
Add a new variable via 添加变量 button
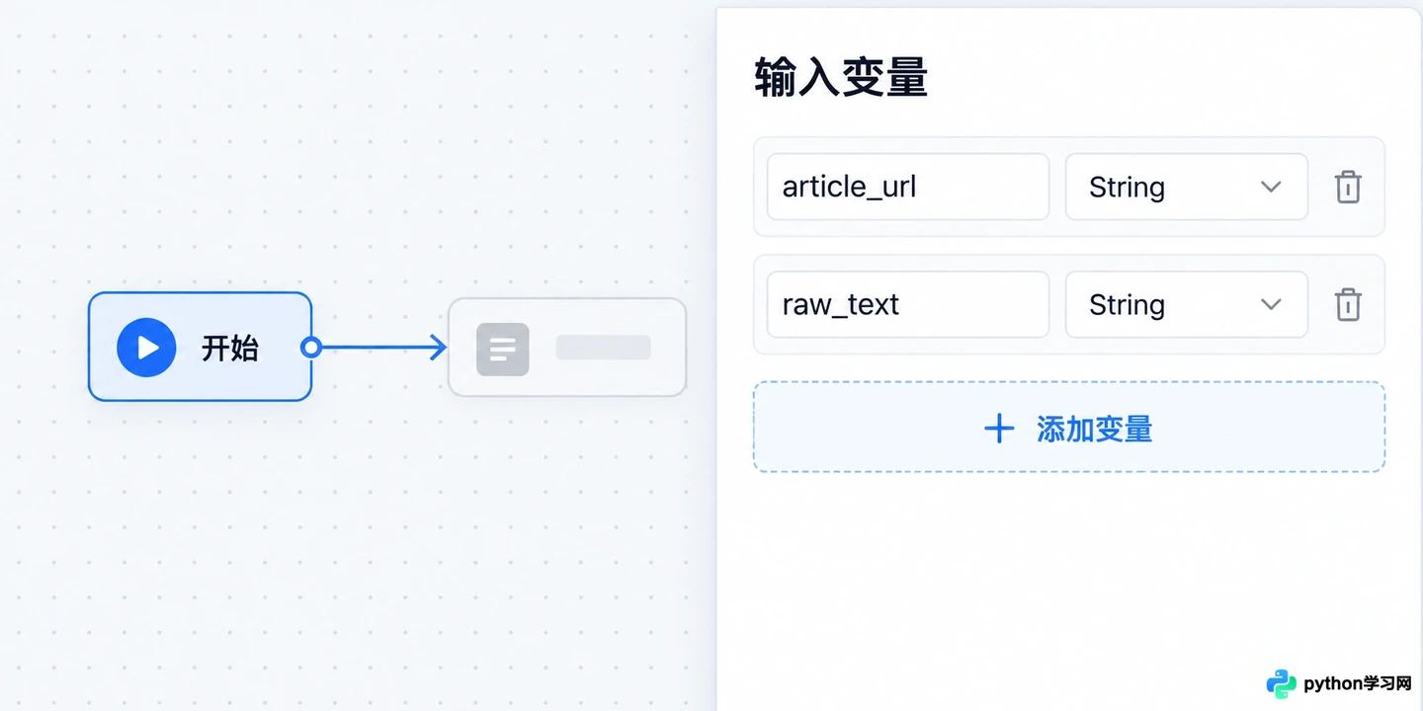point(1068,427)
